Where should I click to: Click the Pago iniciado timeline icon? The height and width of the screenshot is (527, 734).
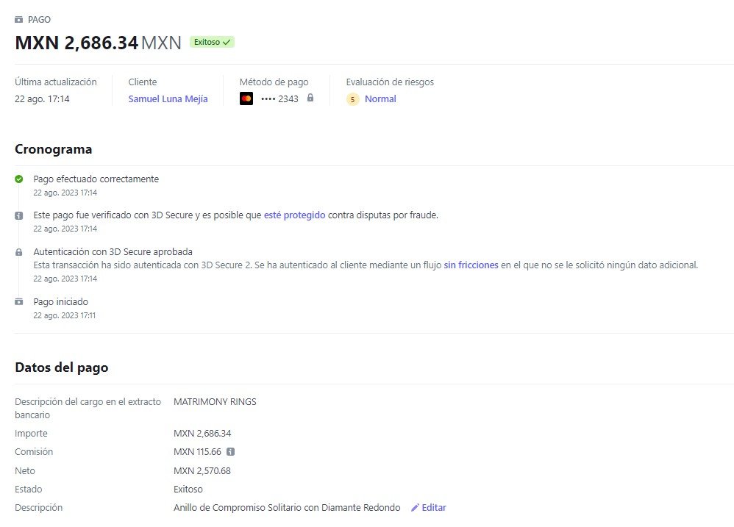19,302
